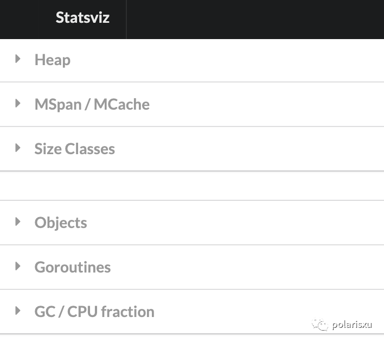Screen dimensions: 384x342
Task: Click the arrow beside MSpan / MCache
Action: [x=18, y=103]
